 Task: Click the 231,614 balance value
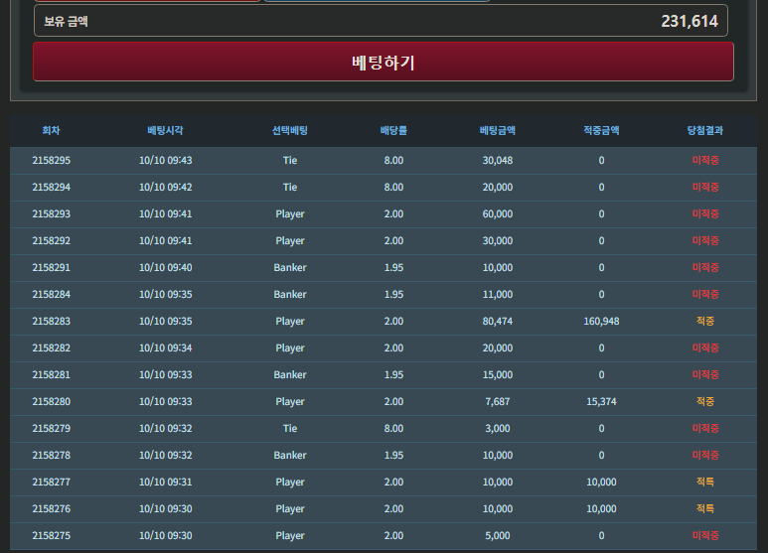(x=690, y=21)
